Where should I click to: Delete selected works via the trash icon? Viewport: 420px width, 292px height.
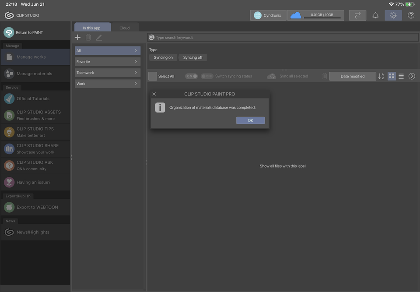point(324,76)
